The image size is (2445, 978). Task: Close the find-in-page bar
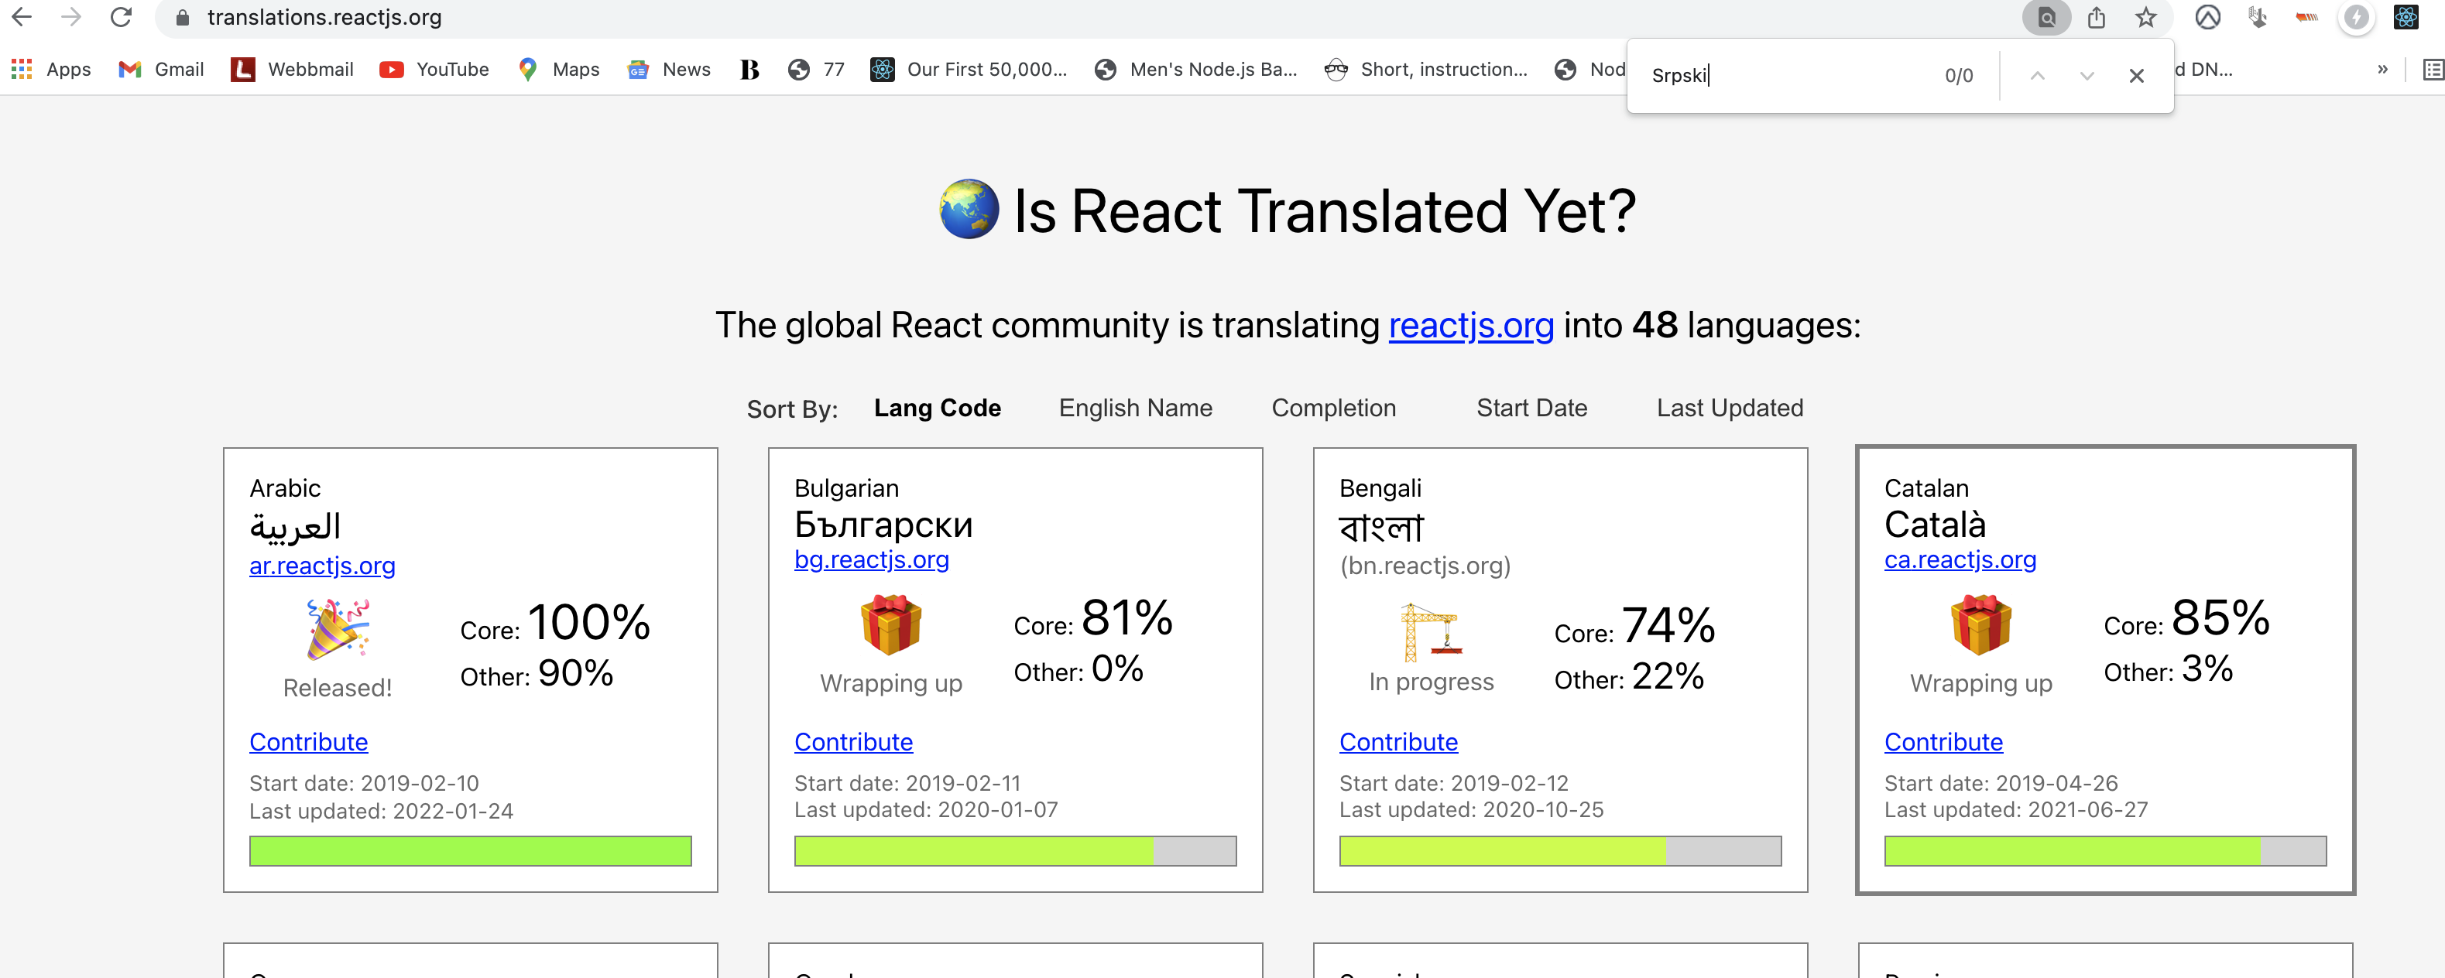[x=2137, y=76]
